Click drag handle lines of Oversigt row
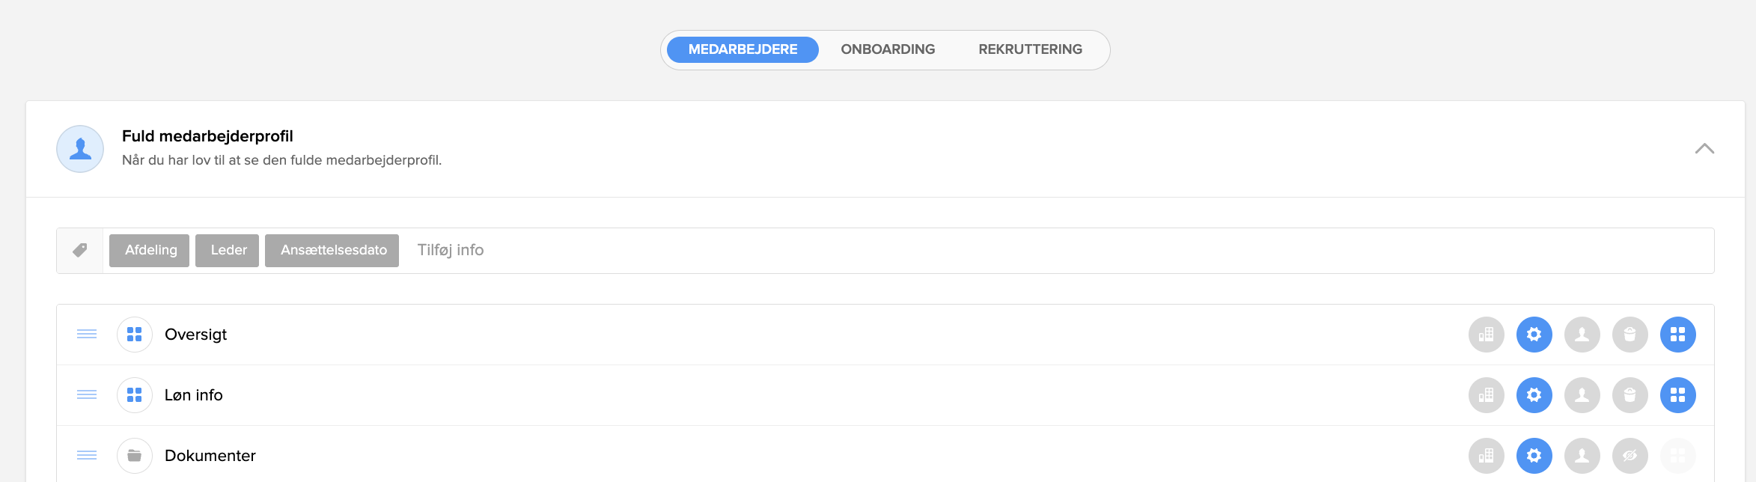 coord(87,334)
